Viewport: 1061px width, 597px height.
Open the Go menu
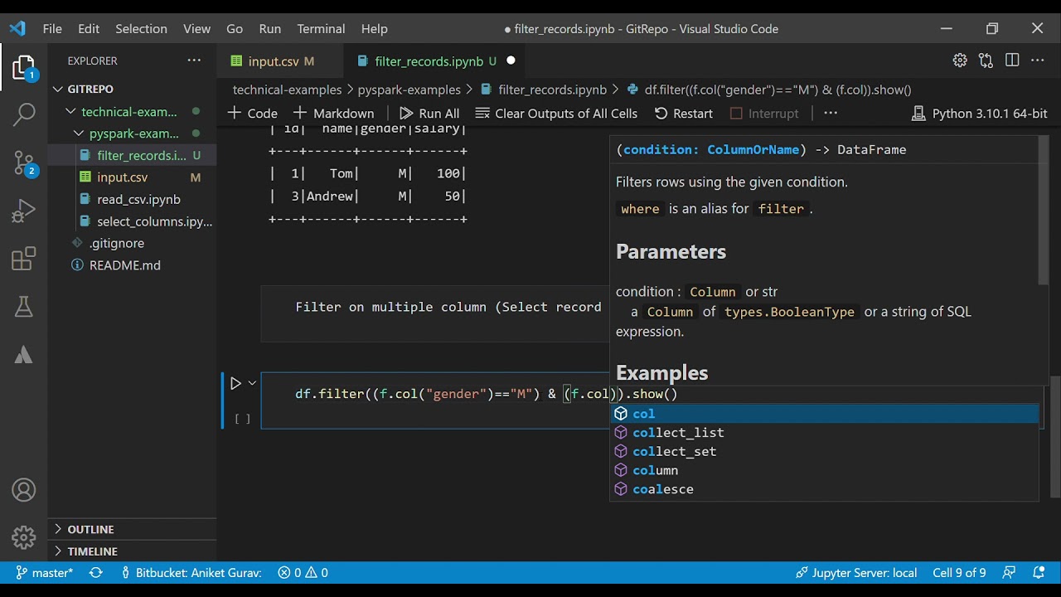[x=235, y=28]
